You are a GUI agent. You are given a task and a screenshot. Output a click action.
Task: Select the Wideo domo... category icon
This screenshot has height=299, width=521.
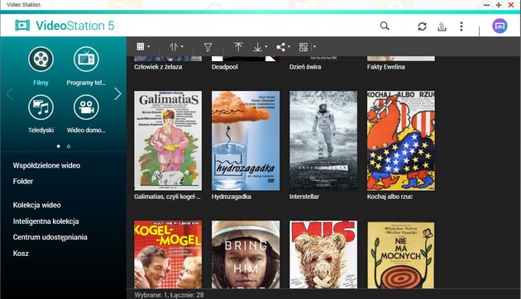tap(86, 107)
